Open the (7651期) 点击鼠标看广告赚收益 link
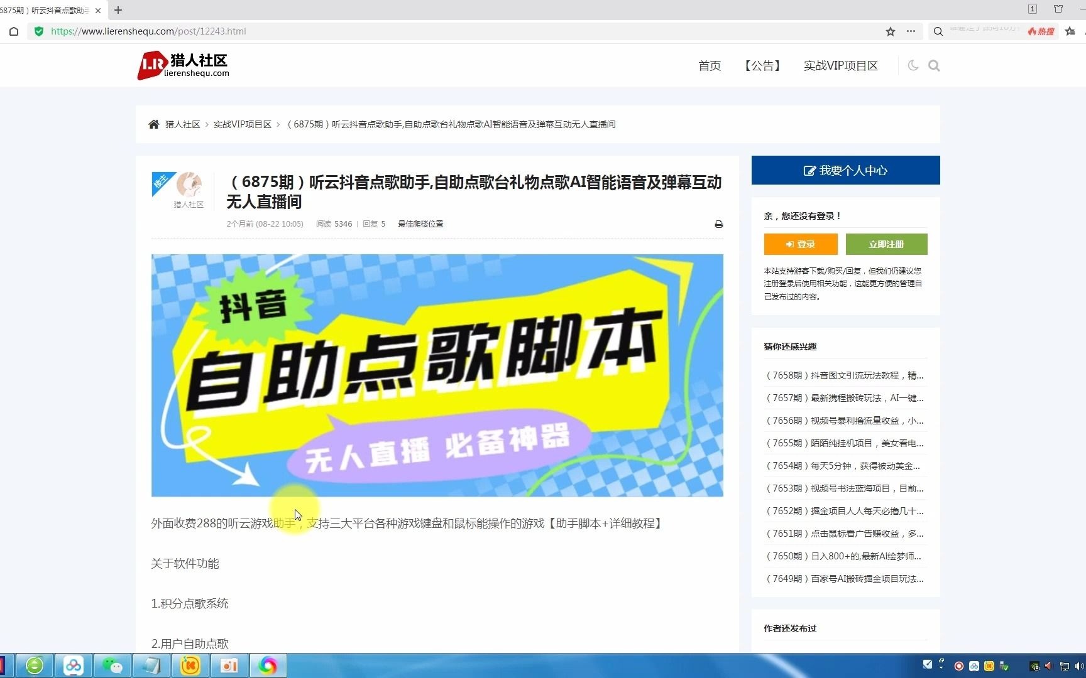 click(x=844, y=534)
